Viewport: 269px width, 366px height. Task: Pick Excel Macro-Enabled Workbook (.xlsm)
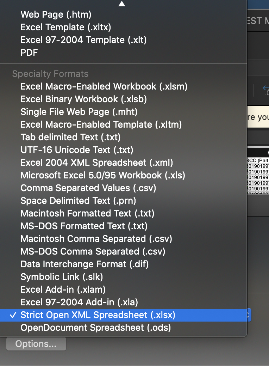point(104,86)
